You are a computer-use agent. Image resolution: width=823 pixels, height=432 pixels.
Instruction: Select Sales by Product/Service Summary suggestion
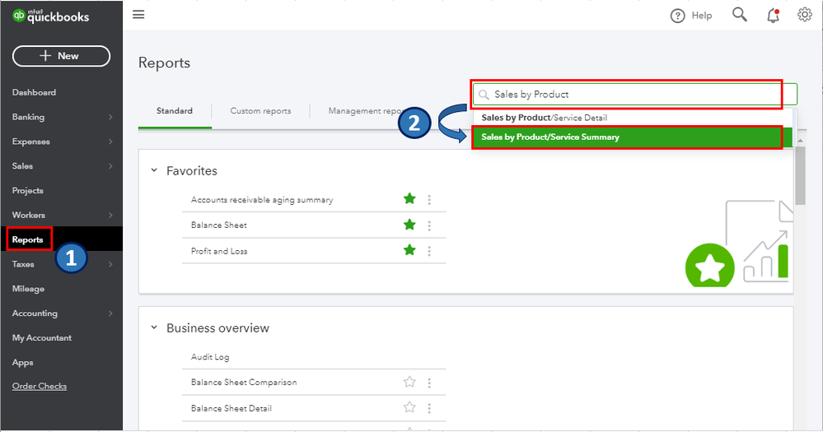point(626,137)
